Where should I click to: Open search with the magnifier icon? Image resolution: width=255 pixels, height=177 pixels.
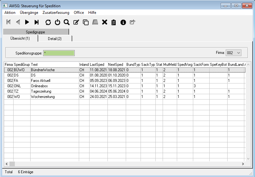click(67, 22)
